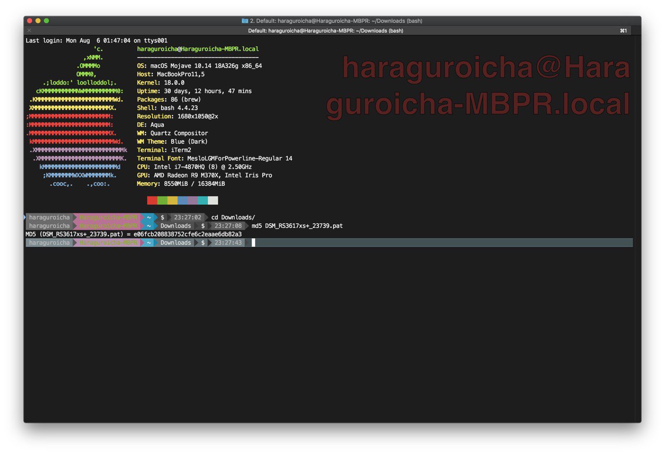Click the green color block in the neofetch palette

click(x=162, y=200)
